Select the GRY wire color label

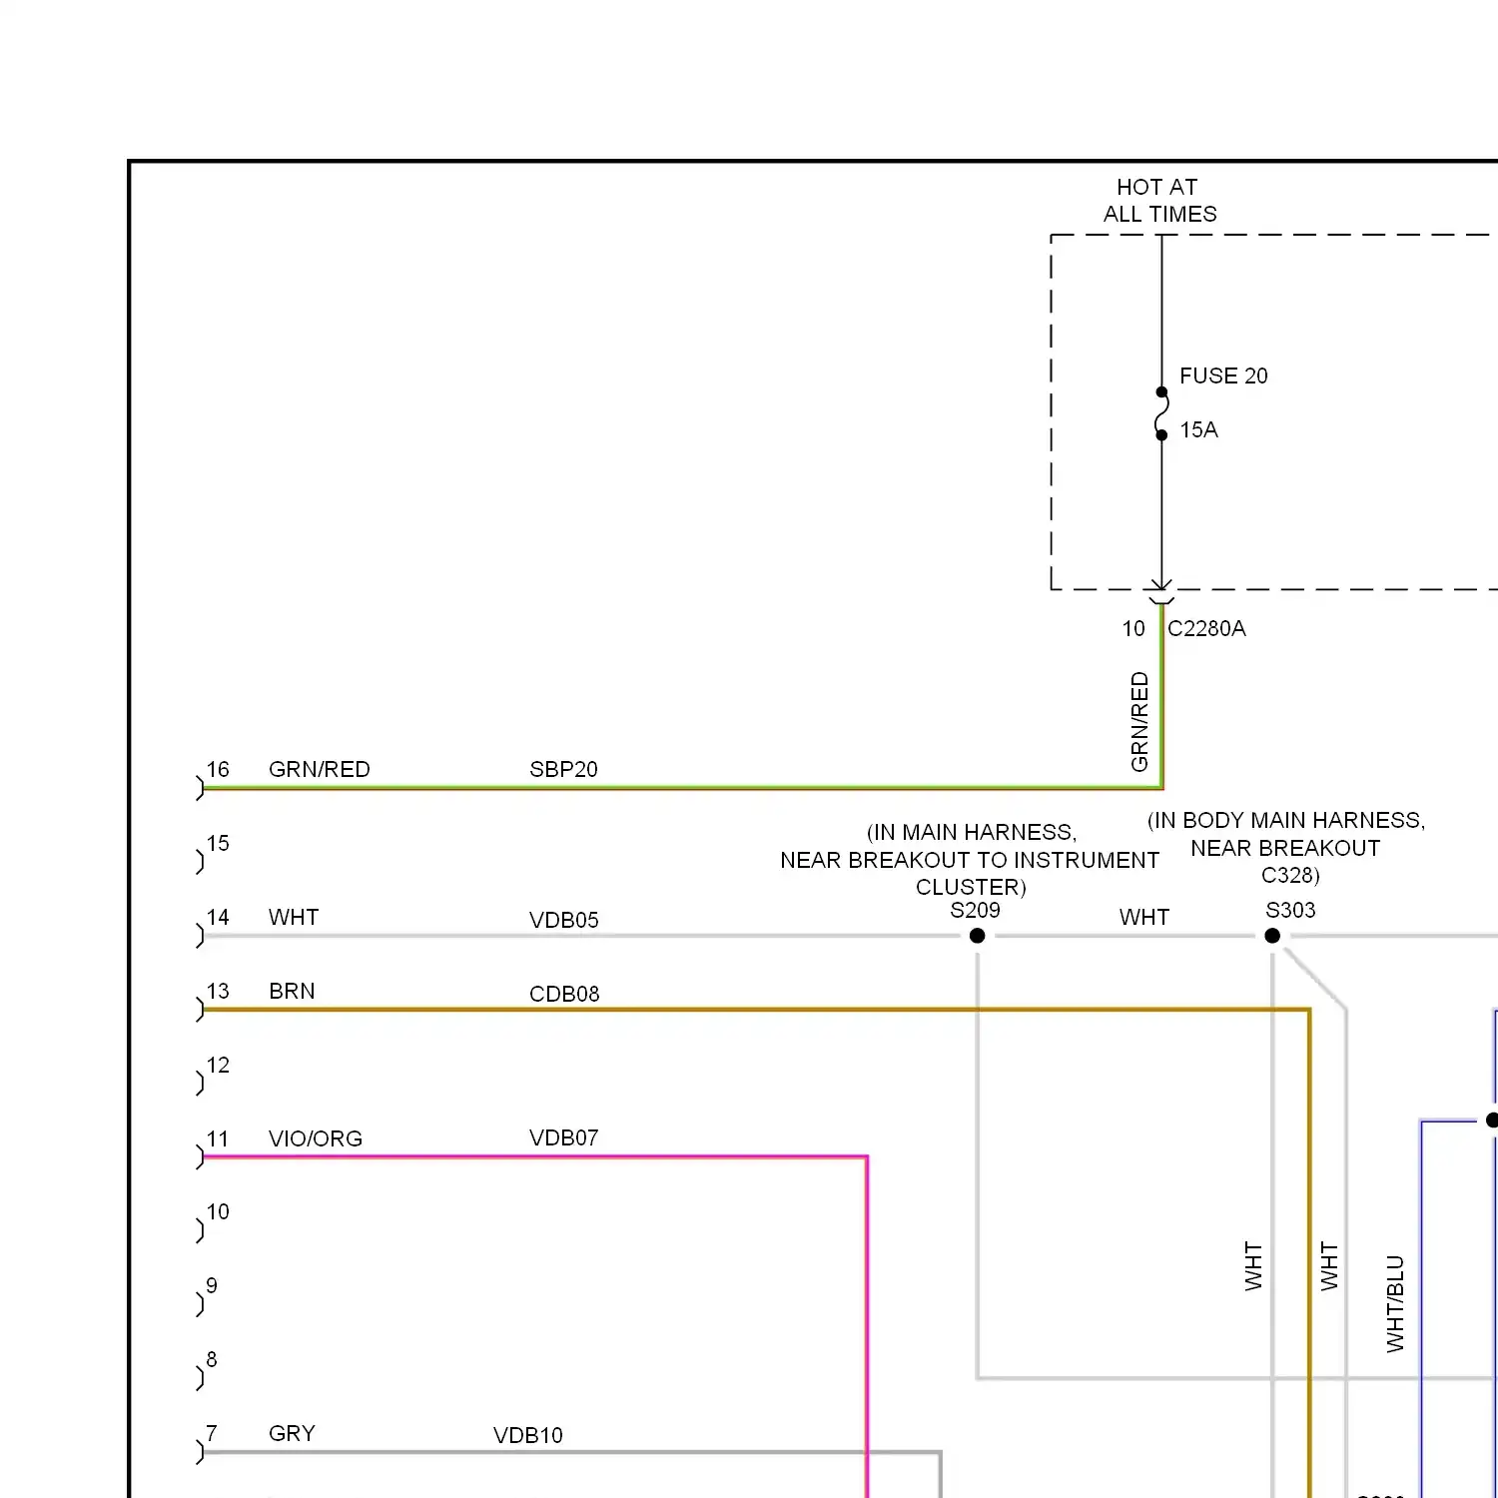pos(292,1433)
